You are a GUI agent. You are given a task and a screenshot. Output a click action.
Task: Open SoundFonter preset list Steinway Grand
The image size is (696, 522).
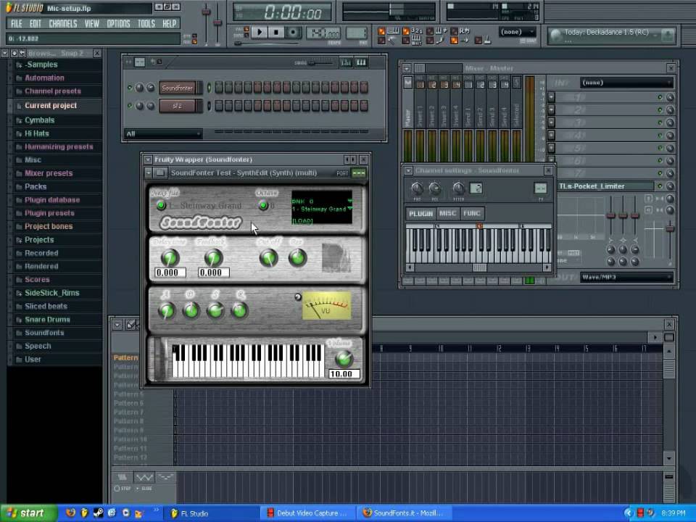pos(322,209)
